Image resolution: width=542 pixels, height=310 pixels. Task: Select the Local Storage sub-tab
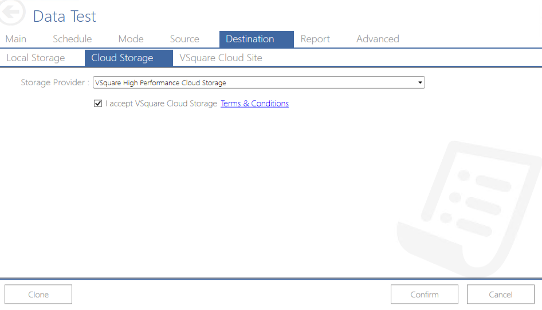point(36,58)
